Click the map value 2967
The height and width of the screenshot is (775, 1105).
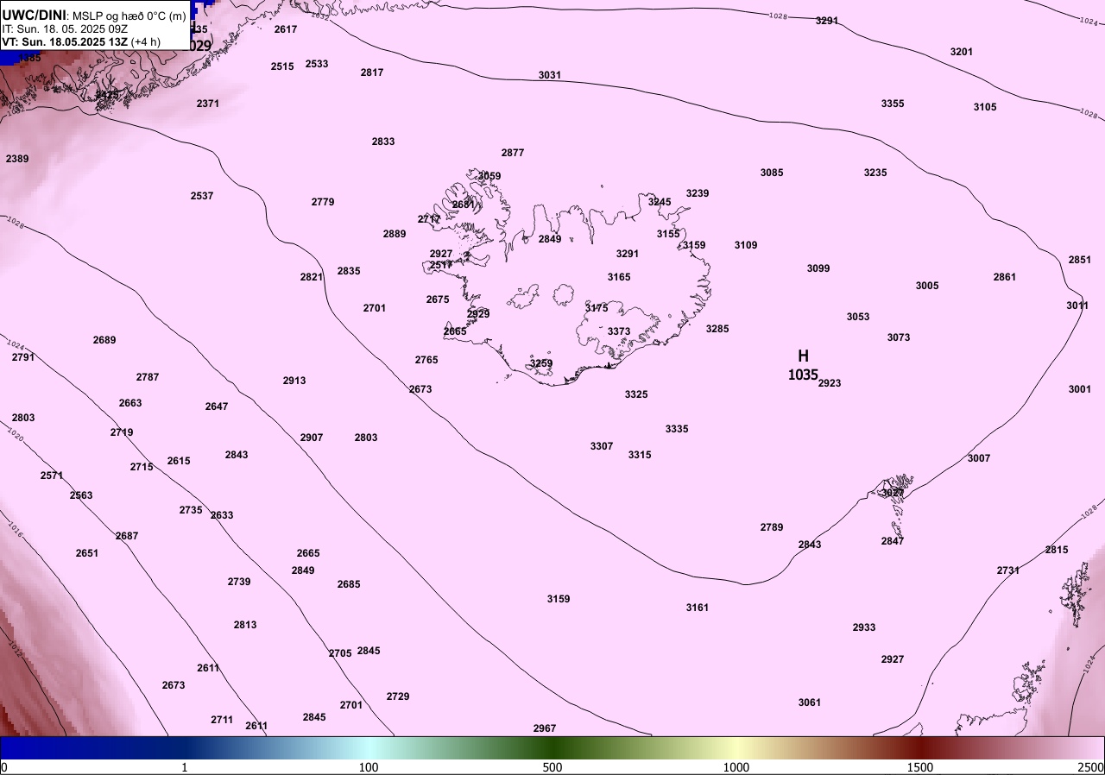click(545, 728)
